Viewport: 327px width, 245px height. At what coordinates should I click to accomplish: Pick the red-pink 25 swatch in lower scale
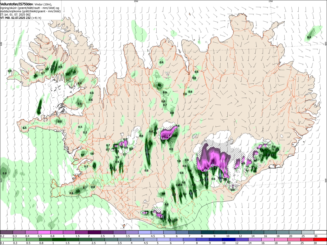(x=307, y=240)
